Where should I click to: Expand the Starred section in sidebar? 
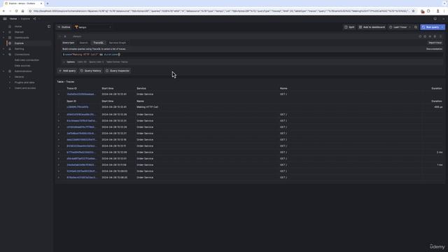(3, 32)
